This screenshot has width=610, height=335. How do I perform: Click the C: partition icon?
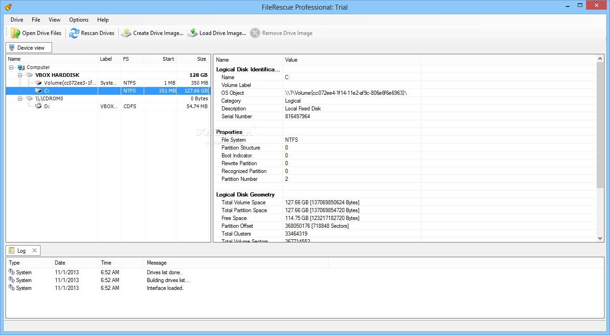click(38, 91)
